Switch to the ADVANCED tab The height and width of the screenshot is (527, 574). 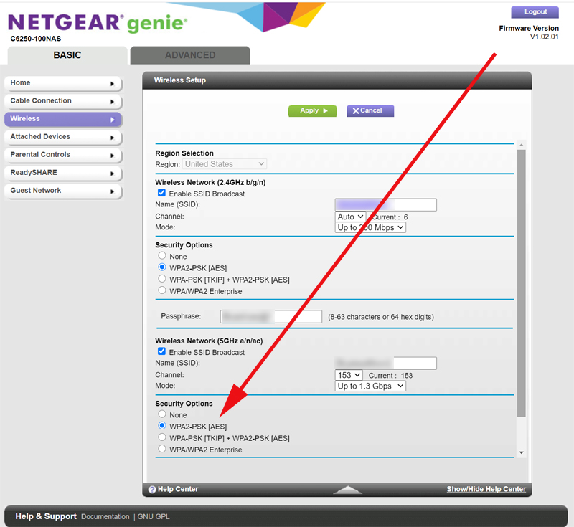point(190,55)
